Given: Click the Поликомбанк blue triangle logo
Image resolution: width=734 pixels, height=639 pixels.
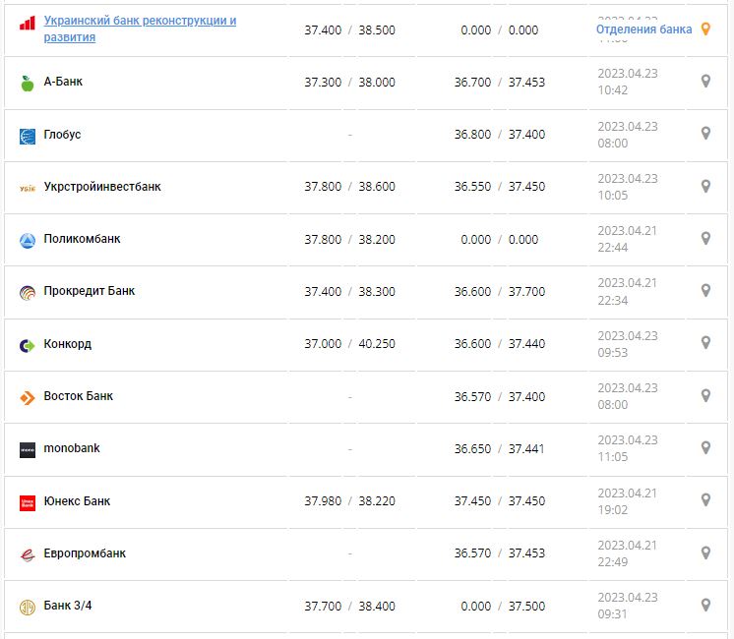Looking at the screenshot, I should click(28, 240).
